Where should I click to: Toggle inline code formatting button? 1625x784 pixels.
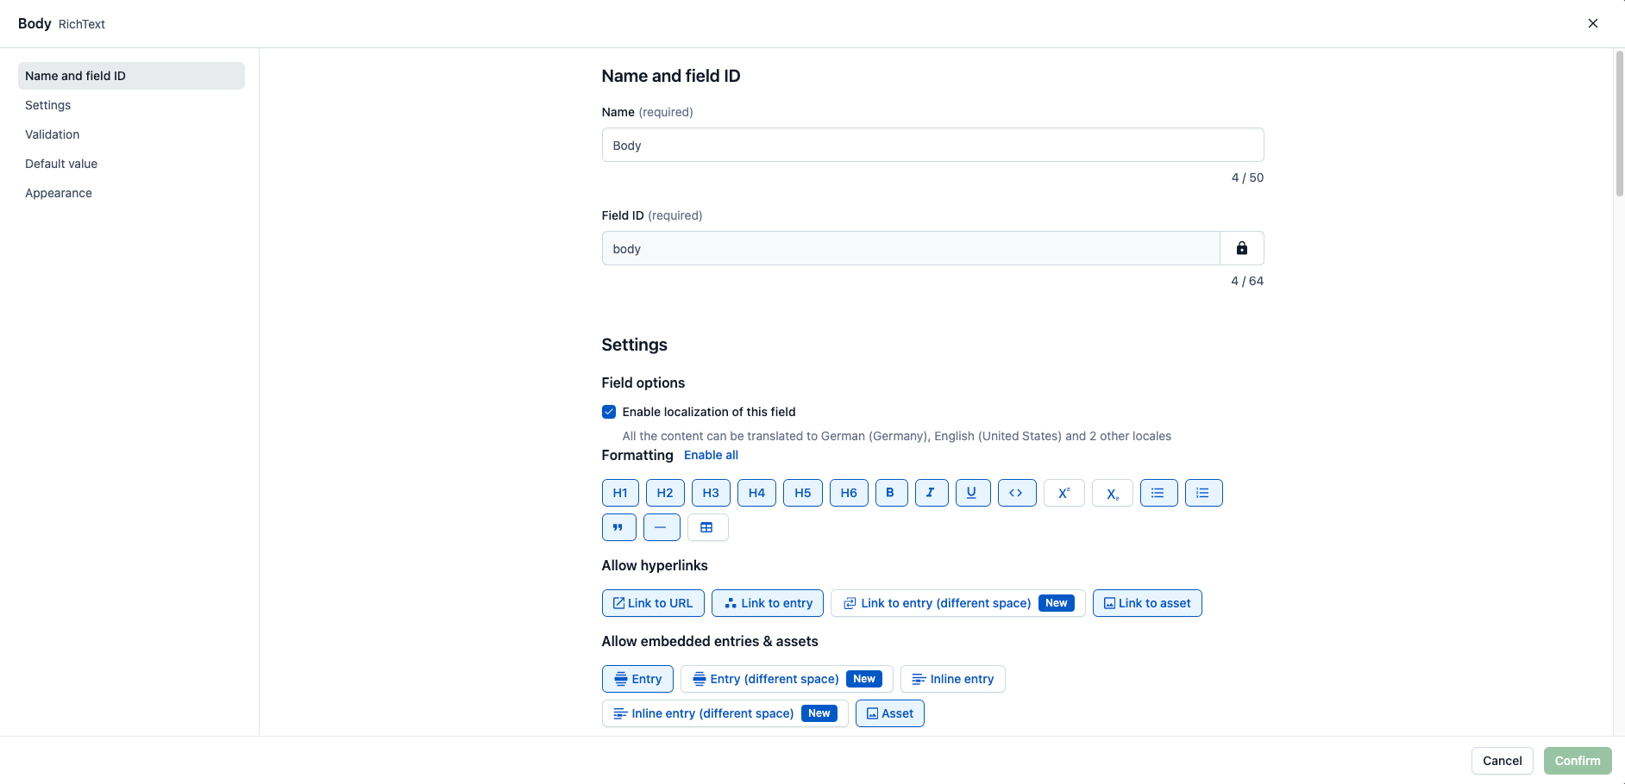[x=1017, y=493]
